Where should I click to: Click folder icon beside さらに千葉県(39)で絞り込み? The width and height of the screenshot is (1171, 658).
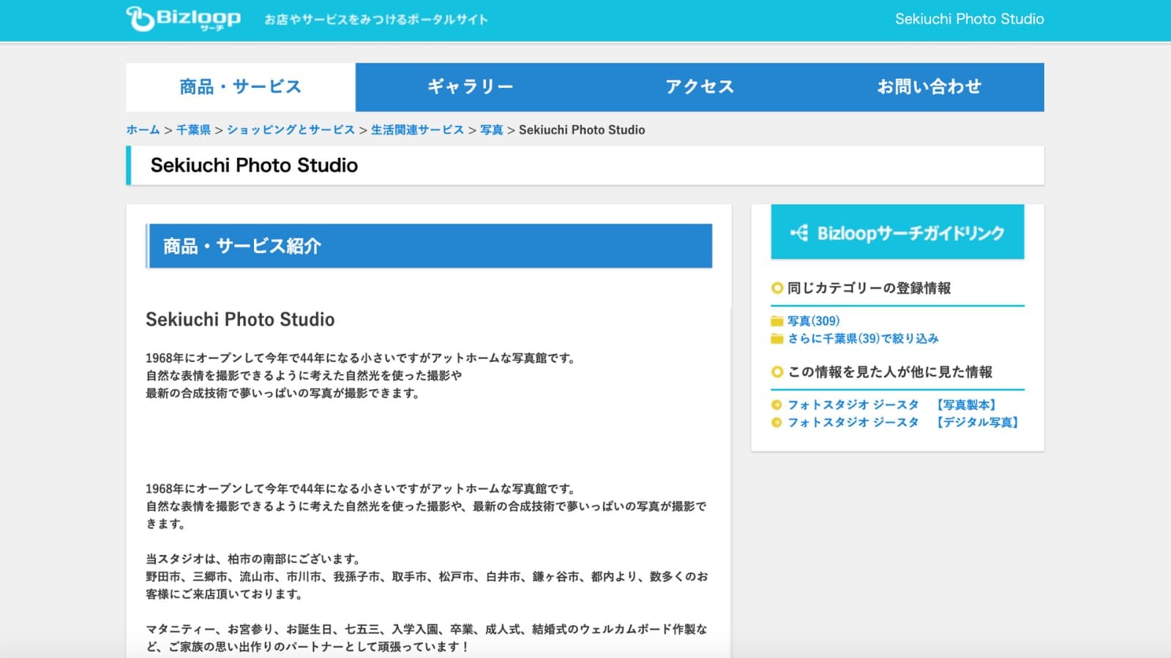pos(777,339)
